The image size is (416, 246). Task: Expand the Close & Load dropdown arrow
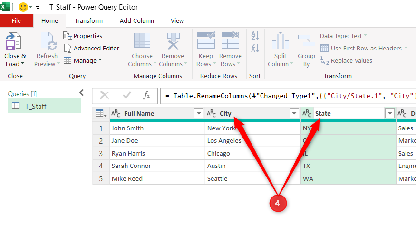point(23,64)
